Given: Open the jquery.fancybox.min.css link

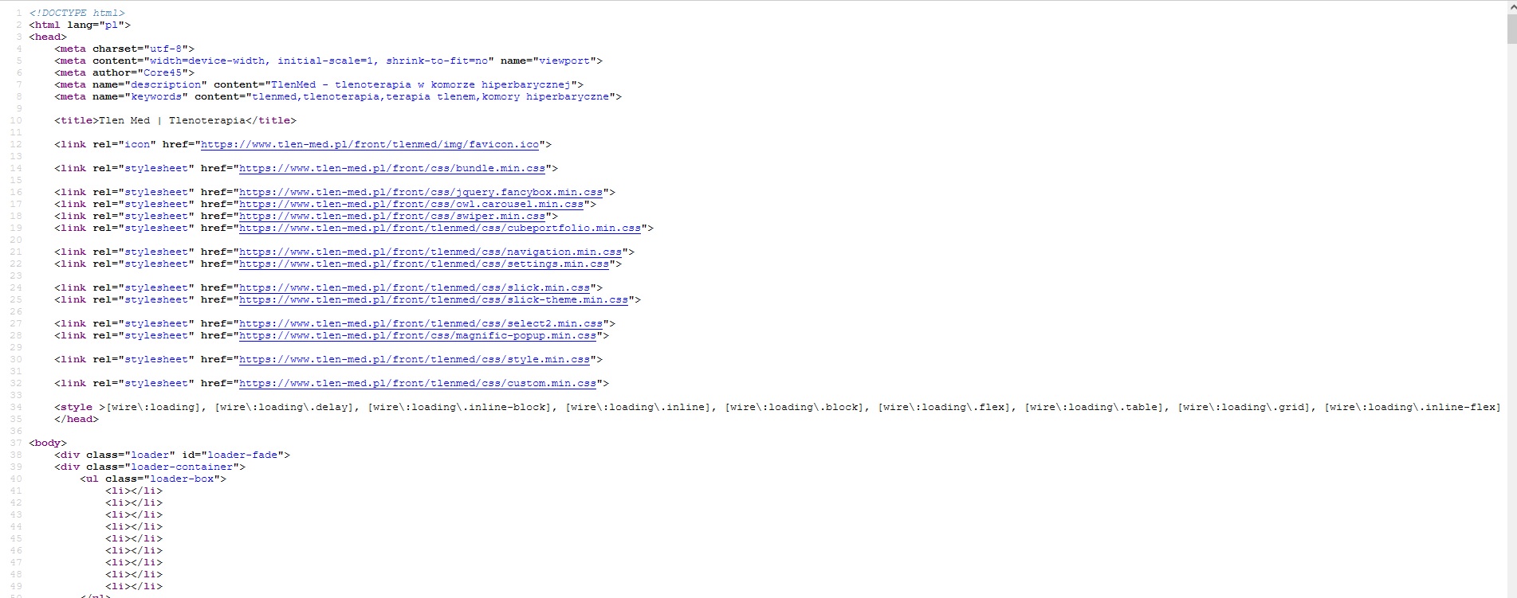Looking at the screenshot, I should point(421,193).
